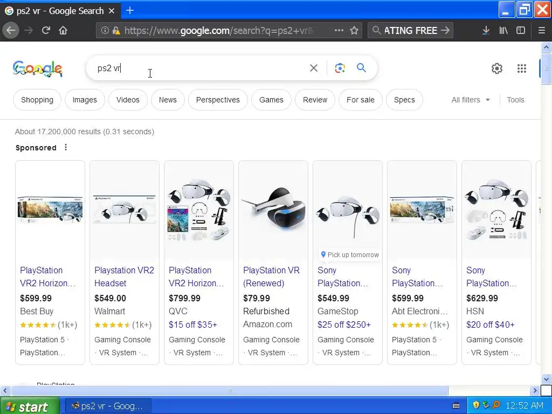Click the Walmart VR2 Headset product image
The image size is (552, 414).
pyautogui.click(x=125, y=210)
